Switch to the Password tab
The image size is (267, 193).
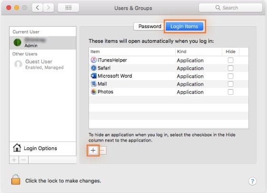tap(149, 26)
